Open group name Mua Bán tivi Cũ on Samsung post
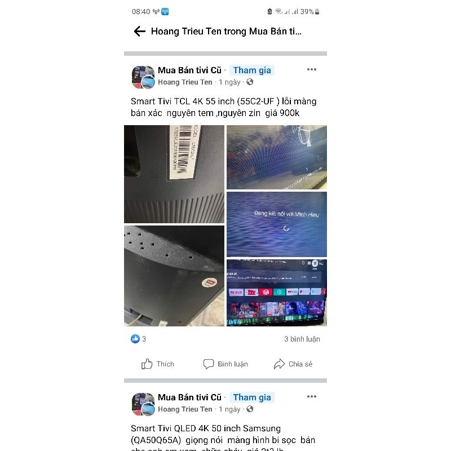Viewport: 451px width, 451px height. (189, 397)
